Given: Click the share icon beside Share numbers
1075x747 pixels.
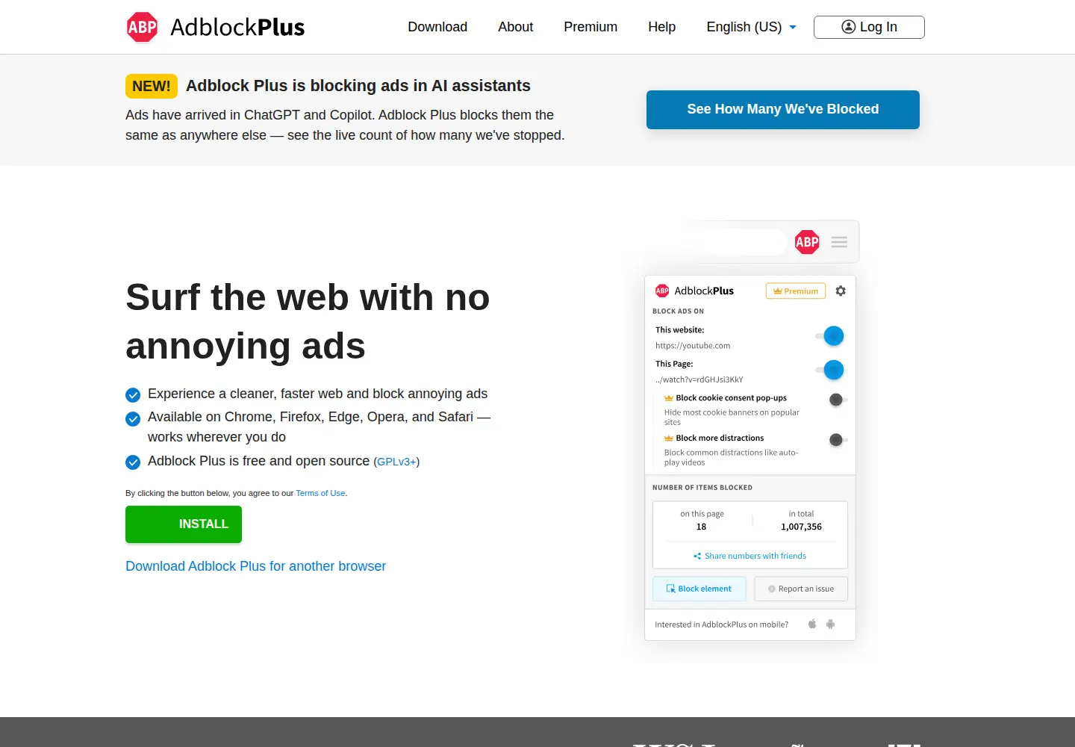Looking at the screenshot, I should [x=697, y=556].
